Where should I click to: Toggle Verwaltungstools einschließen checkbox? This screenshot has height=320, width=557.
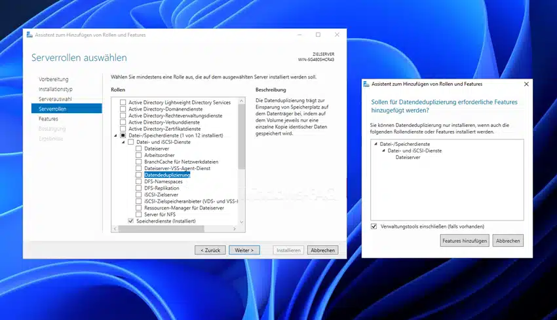tap(374, 226)
